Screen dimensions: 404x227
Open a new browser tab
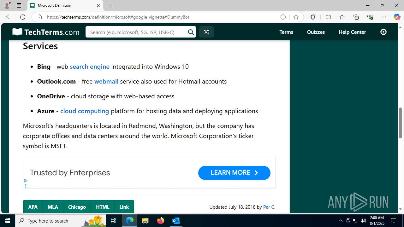pyautogui.click(x=110, y=5)
